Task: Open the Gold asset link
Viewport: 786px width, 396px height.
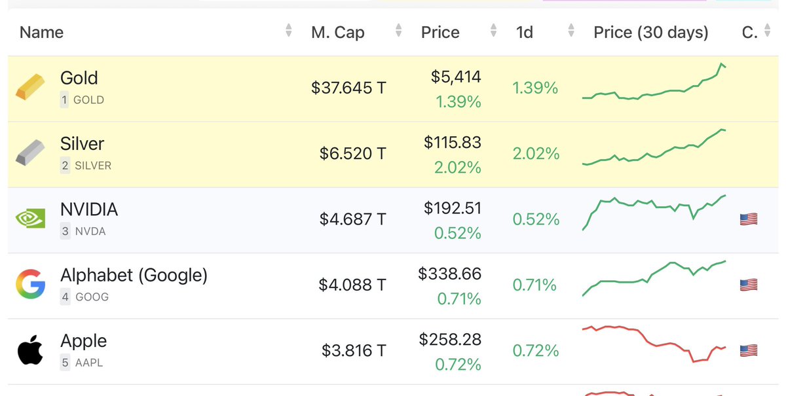Action: pyautogui.click(x=79, y=78)
